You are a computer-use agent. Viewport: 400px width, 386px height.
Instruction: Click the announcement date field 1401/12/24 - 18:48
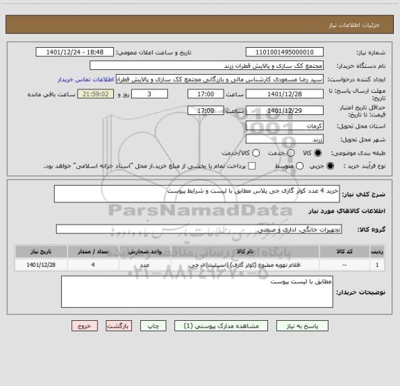tap(75, 52)
